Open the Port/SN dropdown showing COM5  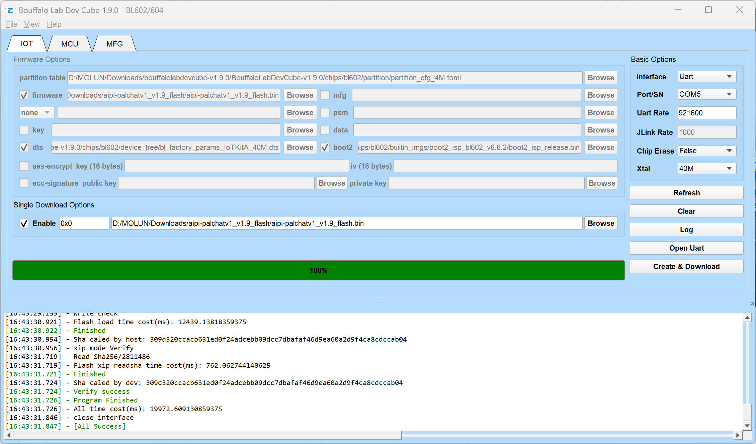707,94
